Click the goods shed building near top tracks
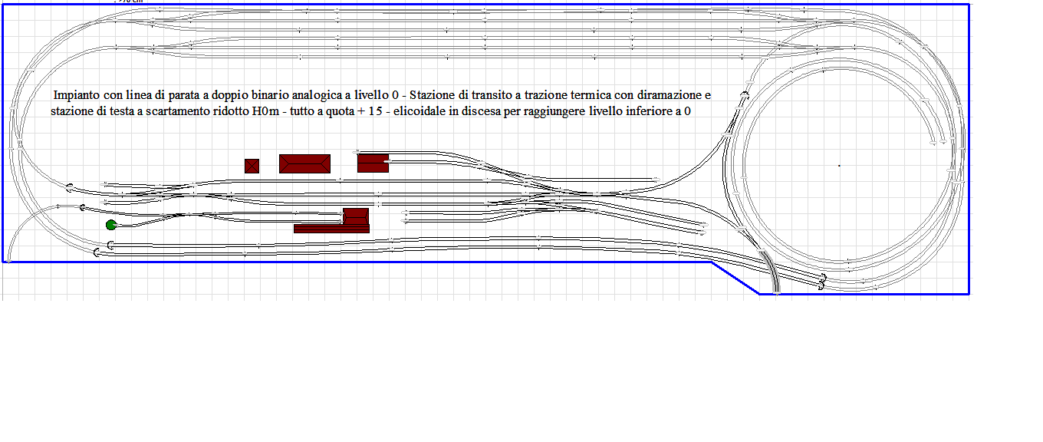This screenshot has height=442, width=1043. pos(372,162)
